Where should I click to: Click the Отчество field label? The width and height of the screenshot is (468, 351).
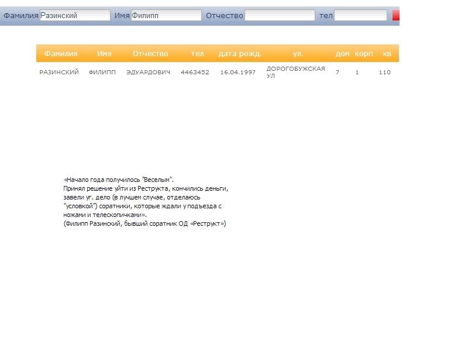(x=225, y=16)
